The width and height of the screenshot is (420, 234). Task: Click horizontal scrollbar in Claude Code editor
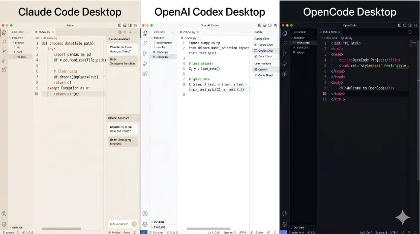pyautogui.click(x=62, y=228)
